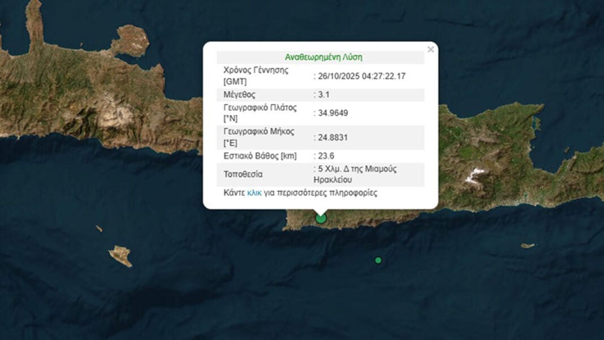Click Gavdos island southwest of Crete
Image resolution: width=604 pixels, height=340 pixels.
click(120, 256)
